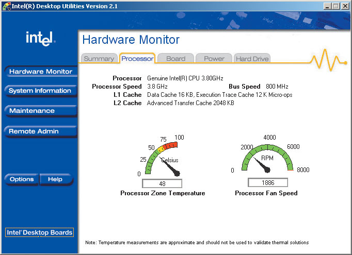Open System Information section
The height and width of the screenshot is (255, 352).
point(41,91)
